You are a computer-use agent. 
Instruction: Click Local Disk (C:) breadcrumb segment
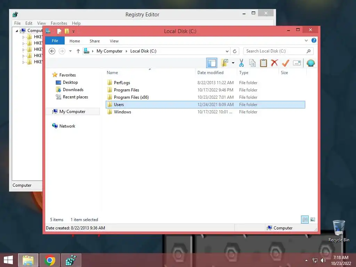point(143,51)
